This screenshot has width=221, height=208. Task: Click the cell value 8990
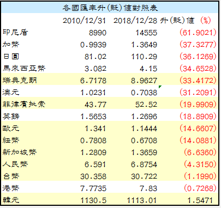98,33
